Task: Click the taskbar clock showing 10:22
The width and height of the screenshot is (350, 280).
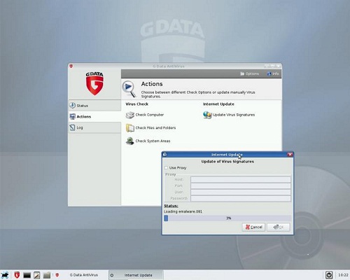Action: click(343, 275)
